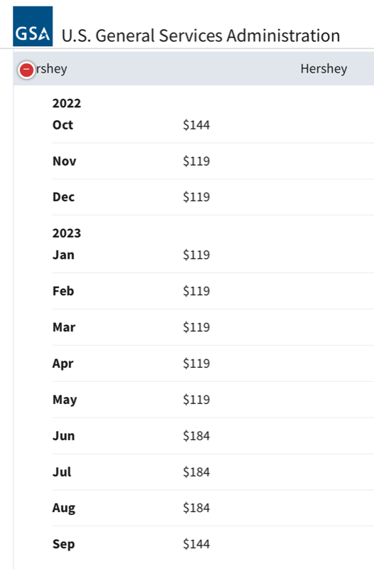
Task: Select the Jan month label
Action: coord(63,255)
